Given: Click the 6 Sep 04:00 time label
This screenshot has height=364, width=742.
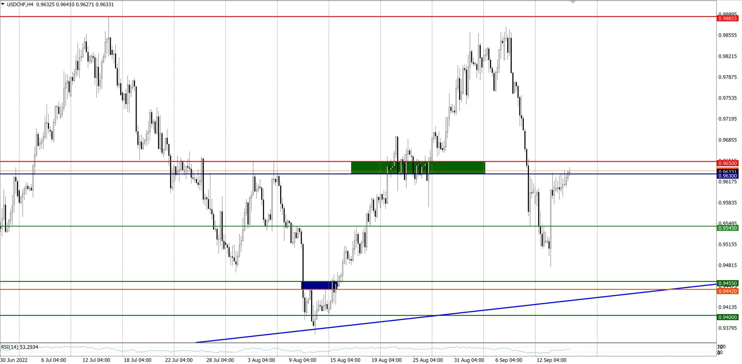Looking at the screenshot, I should point(509,360).
